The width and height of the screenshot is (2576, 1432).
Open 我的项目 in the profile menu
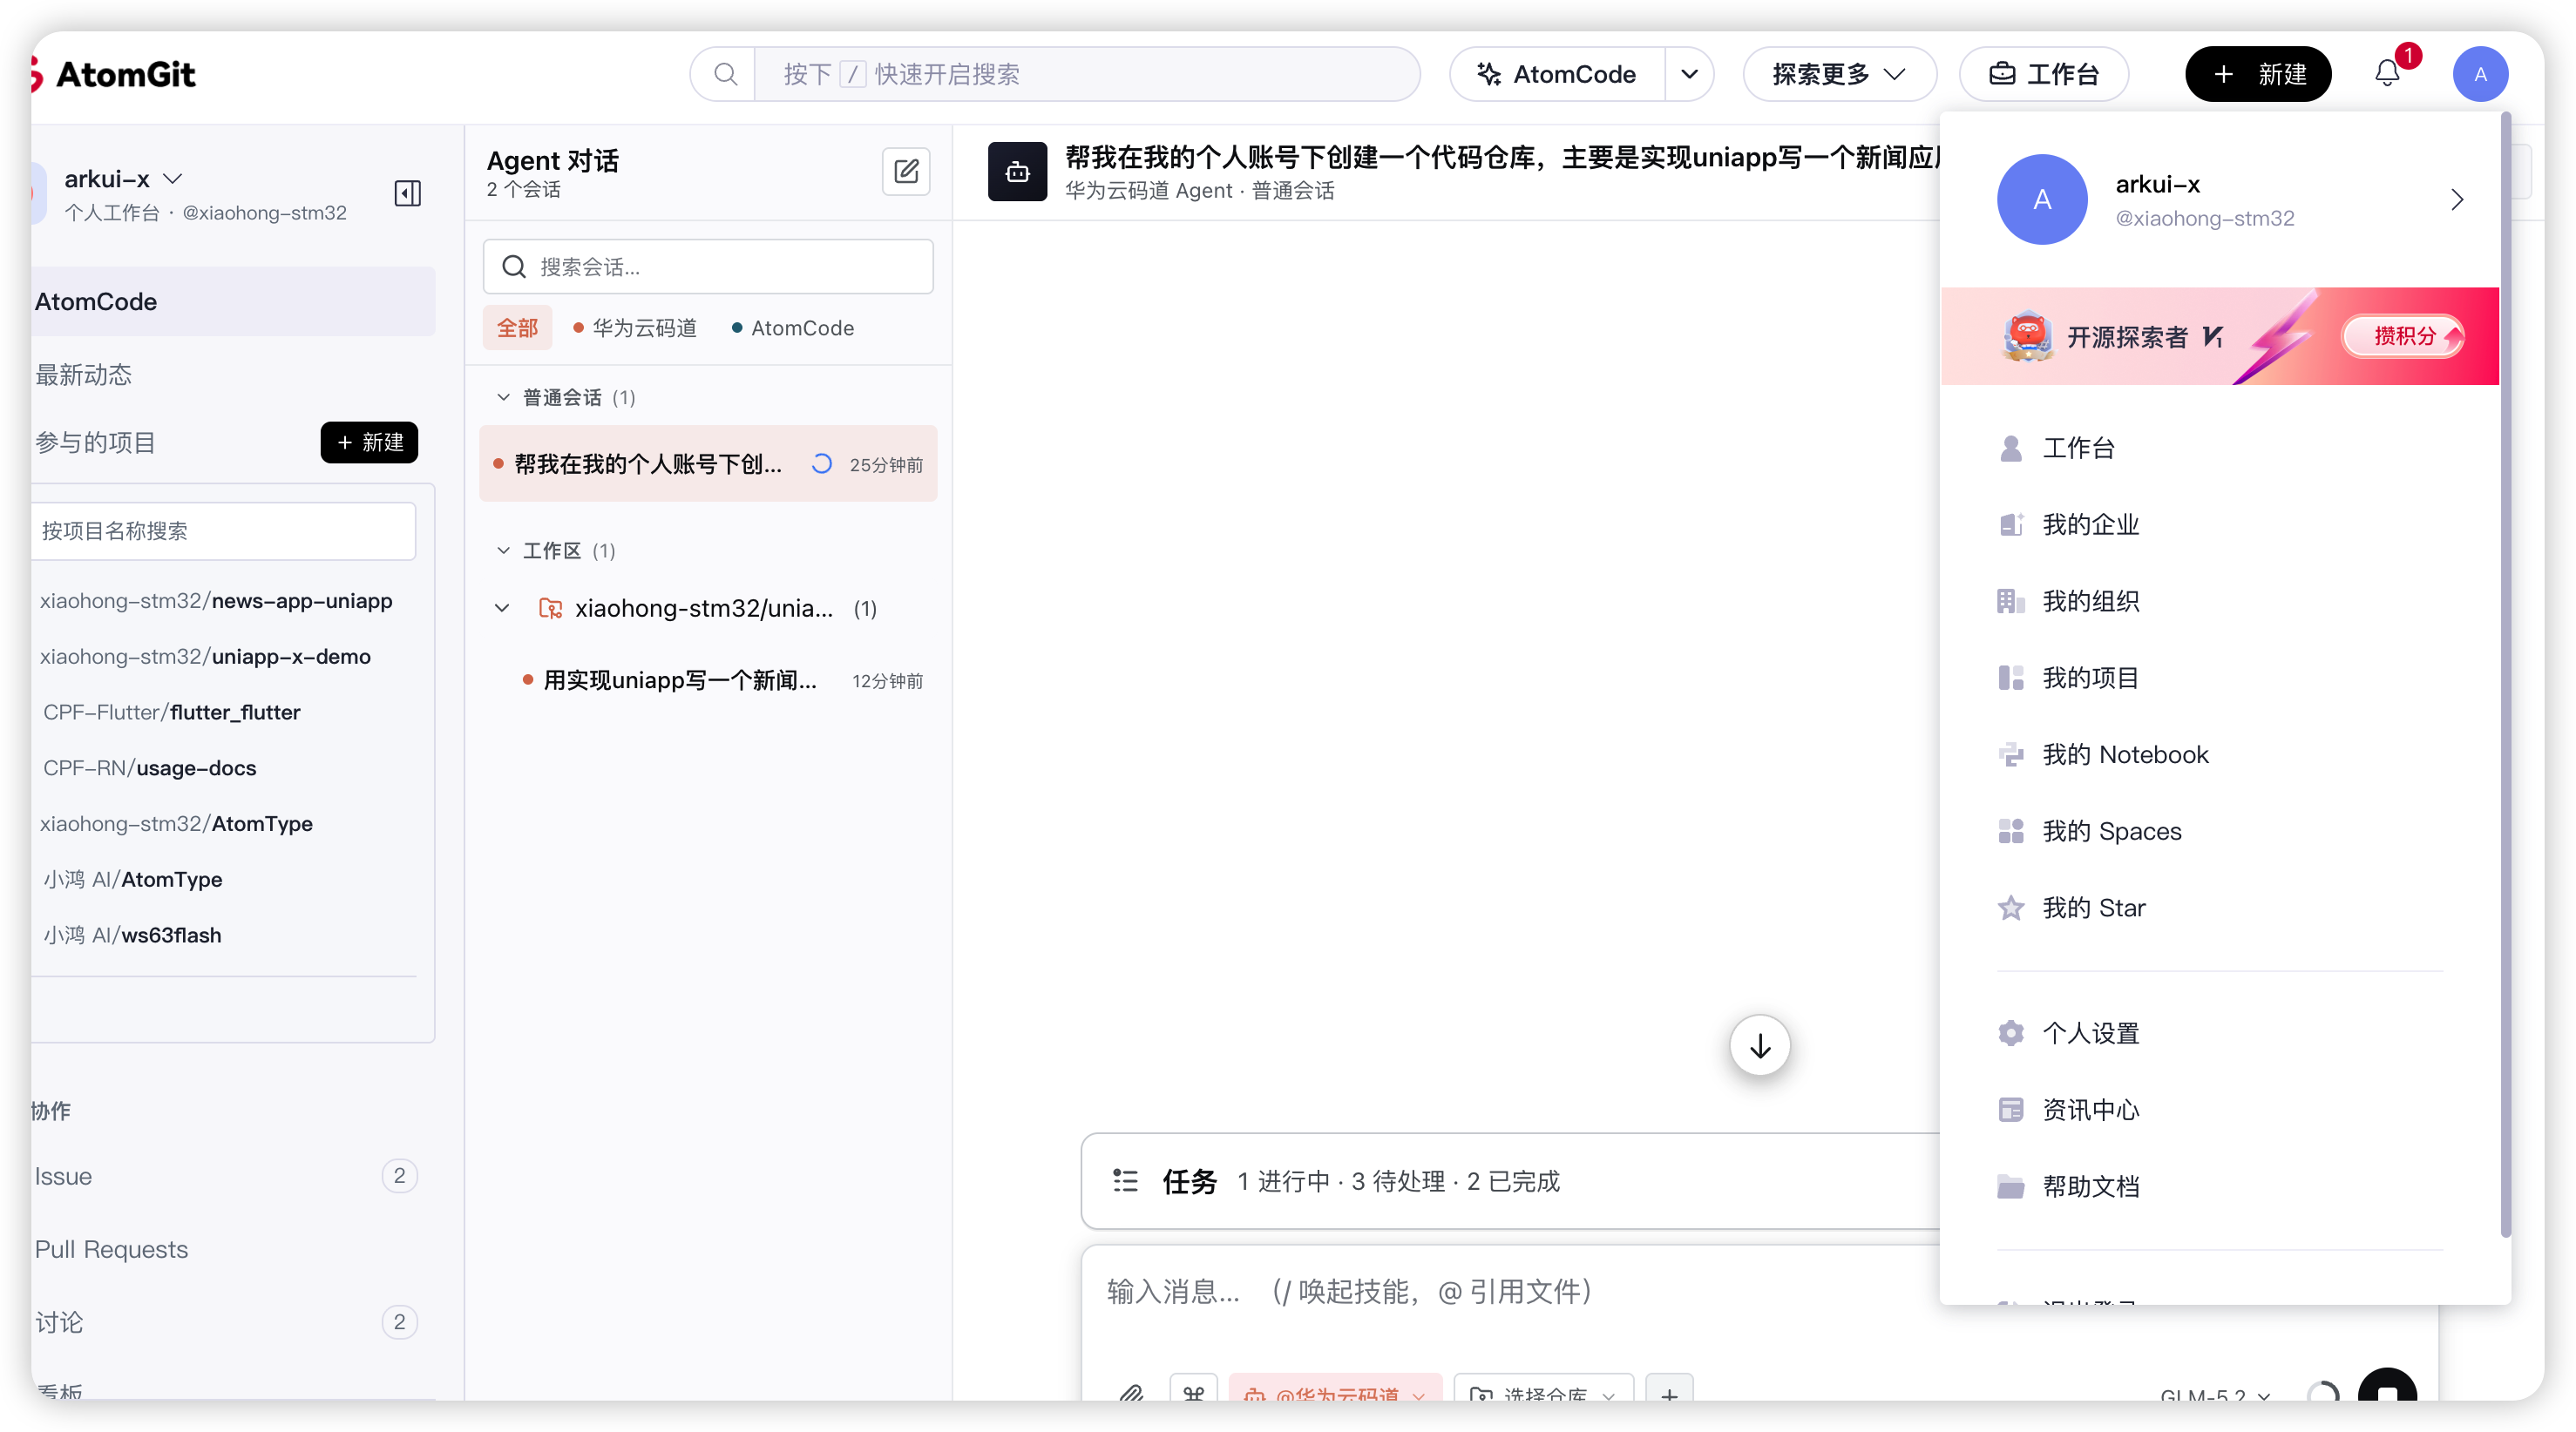pyautogui.click(x=2220, y=678)
